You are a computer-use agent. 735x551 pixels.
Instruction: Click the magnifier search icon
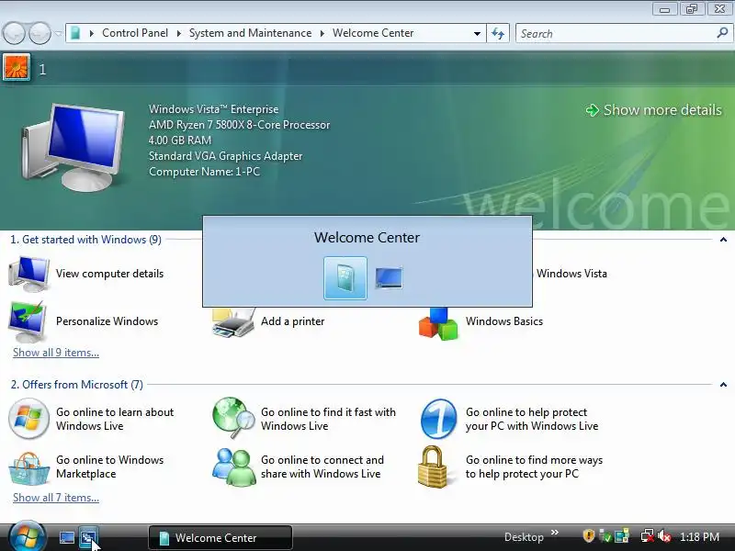point(722,33)
